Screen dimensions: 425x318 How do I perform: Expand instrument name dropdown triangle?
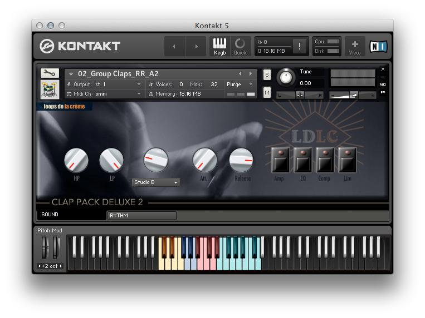click(x=71, y=74)
